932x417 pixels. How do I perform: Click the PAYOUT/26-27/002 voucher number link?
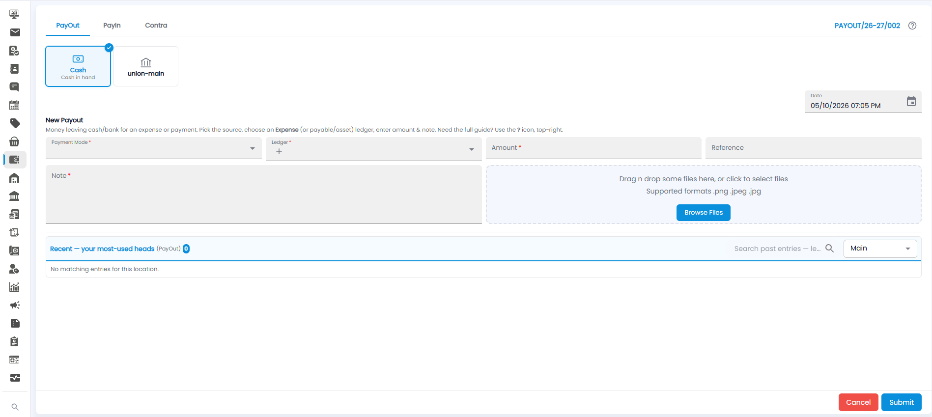868,26
